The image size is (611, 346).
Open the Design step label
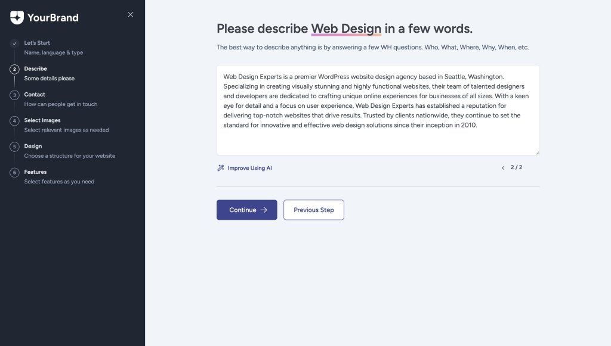[x=33, y=146]
